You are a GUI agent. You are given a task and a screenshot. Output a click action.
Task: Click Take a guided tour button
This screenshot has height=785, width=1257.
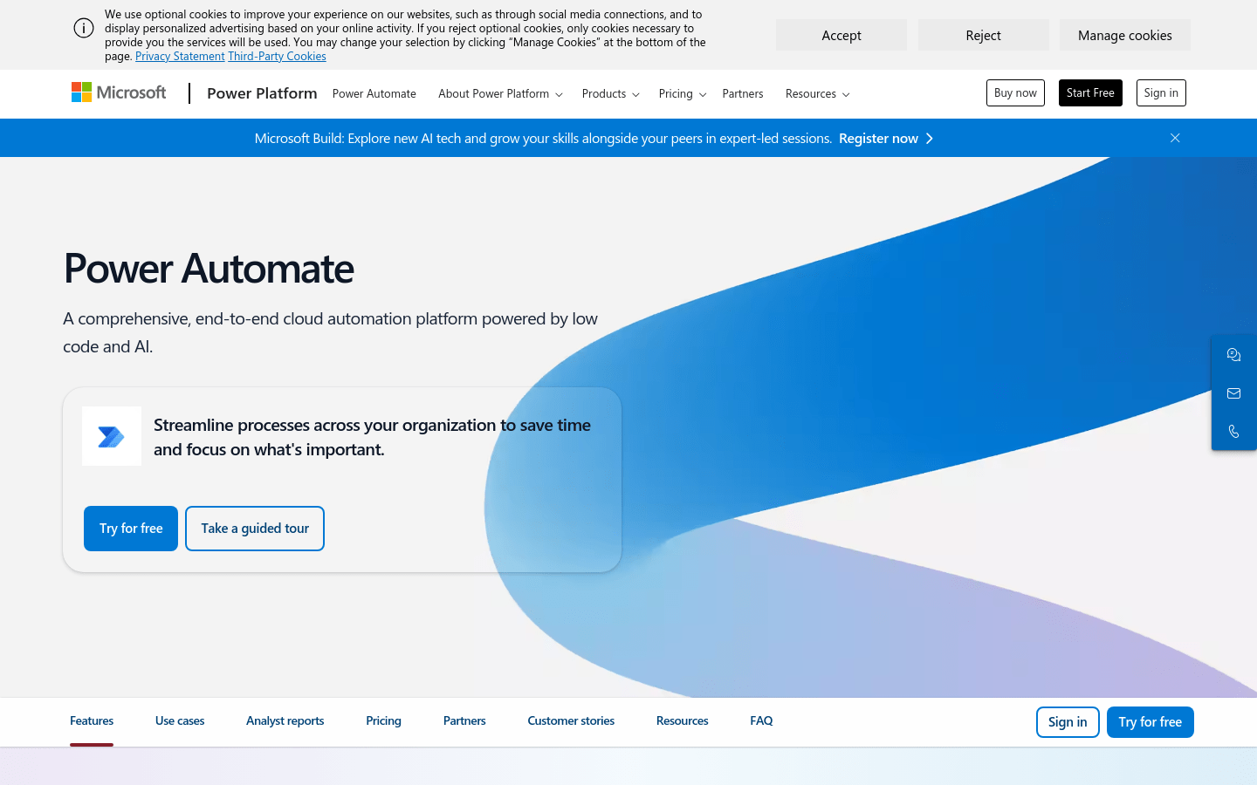[x=255, y=529]
